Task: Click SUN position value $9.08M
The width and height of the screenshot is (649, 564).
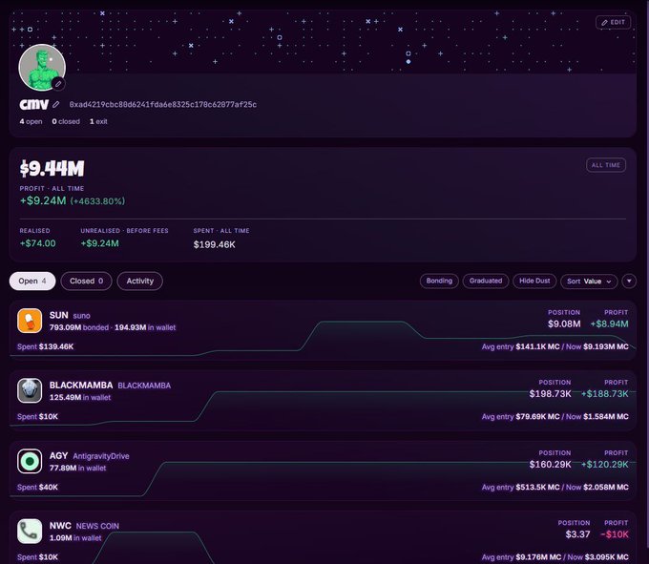Action: pyautogui.click(x=564, y=324)
